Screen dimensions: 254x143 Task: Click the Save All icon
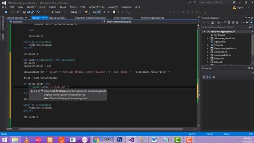tap(33, 12)
